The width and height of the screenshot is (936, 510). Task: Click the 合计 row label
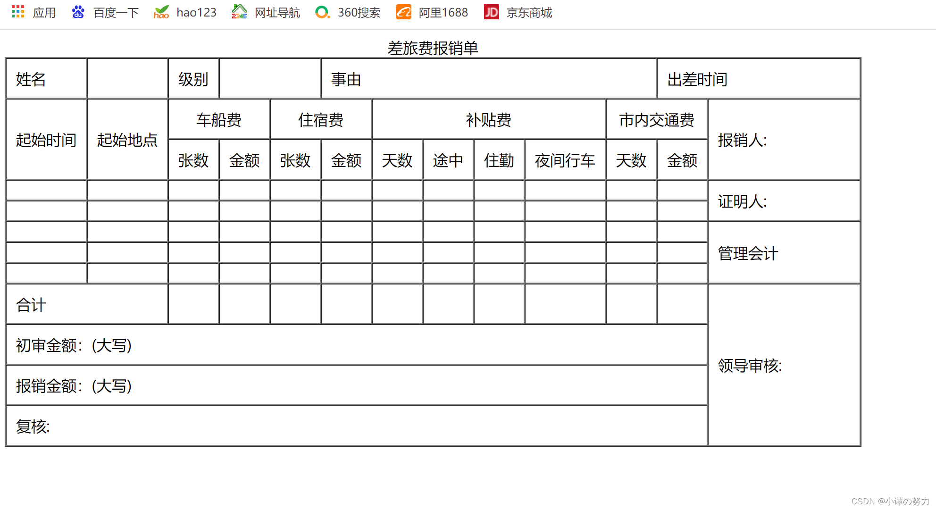[x=87, y=304]
